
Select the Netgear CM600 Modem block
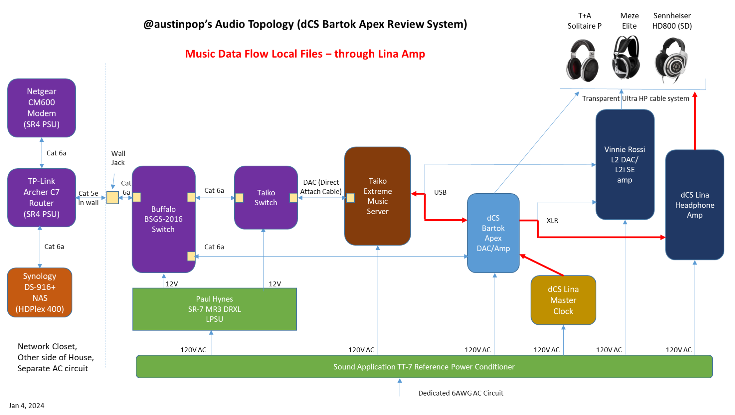[x=42, y=108]
